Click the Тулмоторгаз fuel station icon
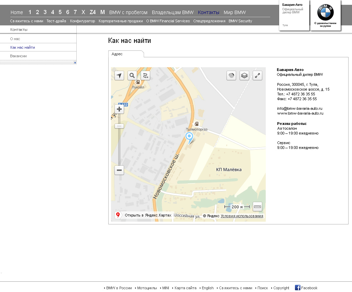 [196, 124]
